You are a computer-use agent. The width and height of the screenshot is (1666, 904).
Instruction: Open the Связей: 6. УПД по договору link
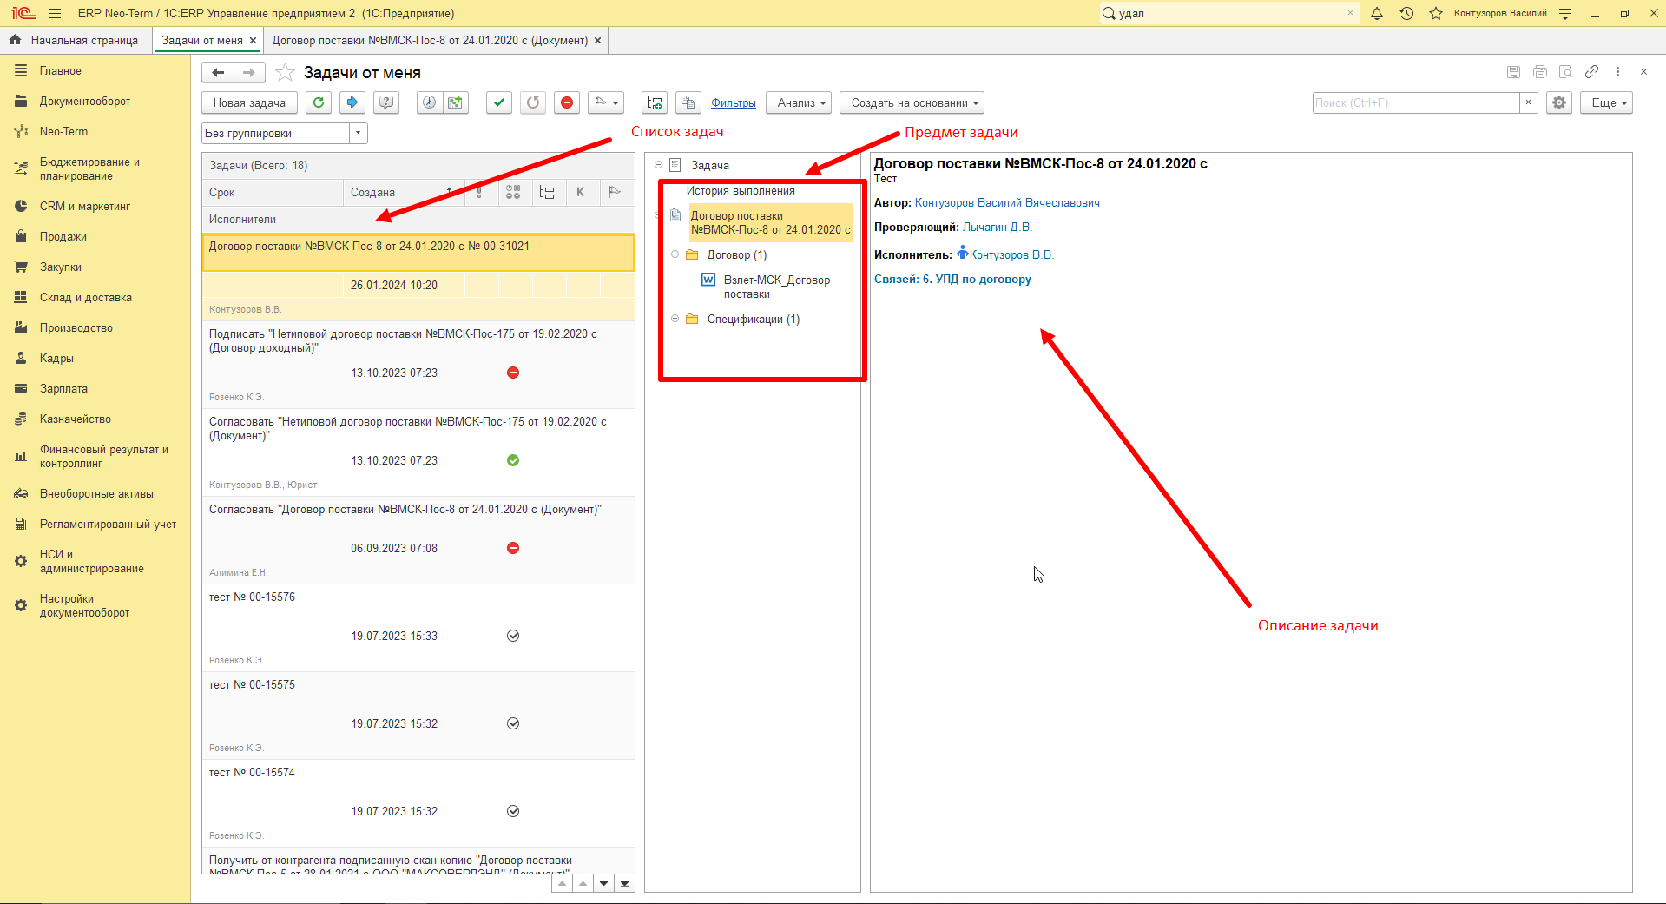point(952,279)
